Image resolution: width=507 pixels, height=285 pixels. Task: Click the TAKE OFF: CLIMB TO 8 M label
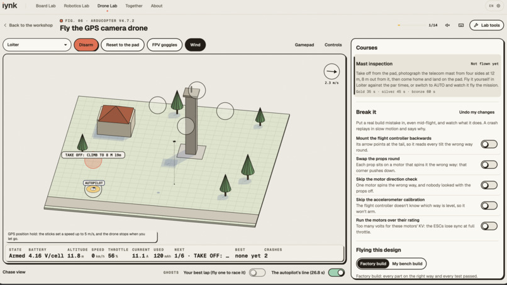click(93, 155)
